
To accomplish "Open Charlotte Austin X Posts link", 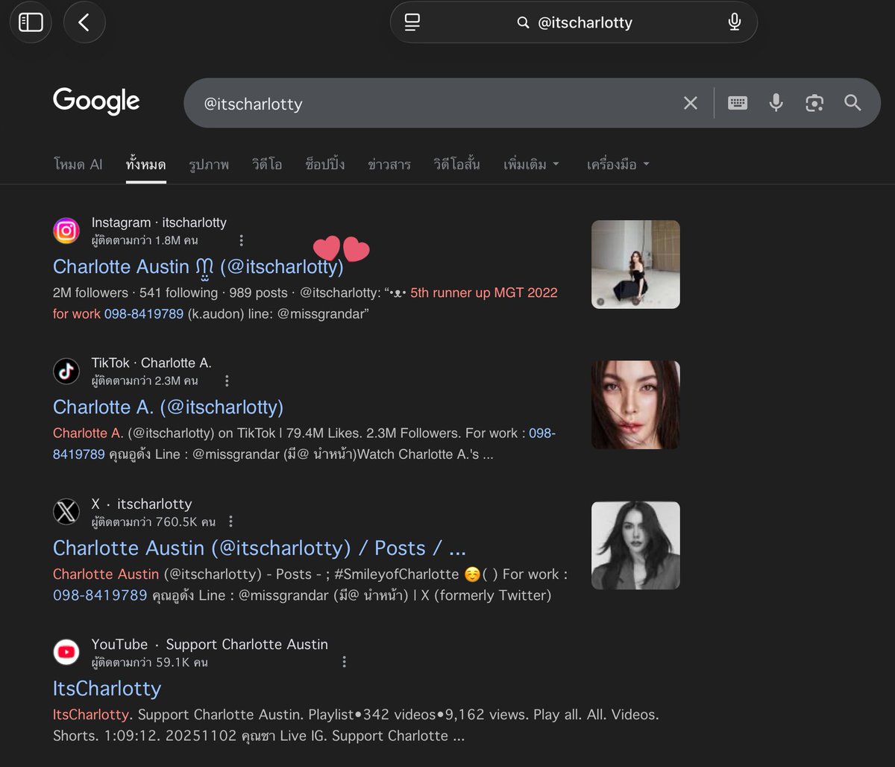I will click(260, 548).
